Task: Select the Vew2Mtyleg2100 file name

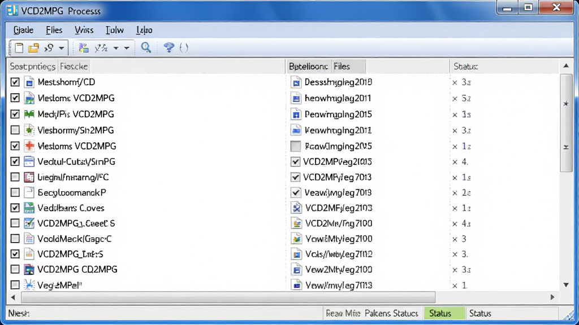Action: click(339, 270)
